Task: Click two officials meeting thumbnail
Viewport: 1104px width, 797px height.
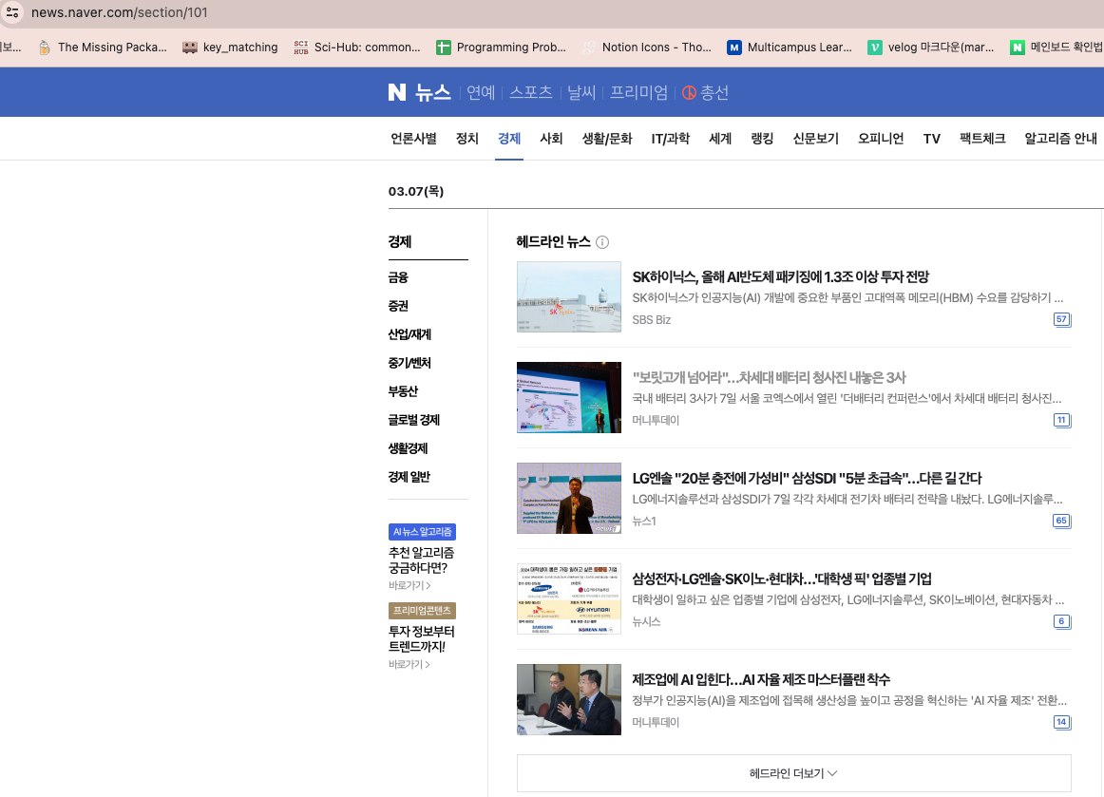Action: click(x=569, y=700)
